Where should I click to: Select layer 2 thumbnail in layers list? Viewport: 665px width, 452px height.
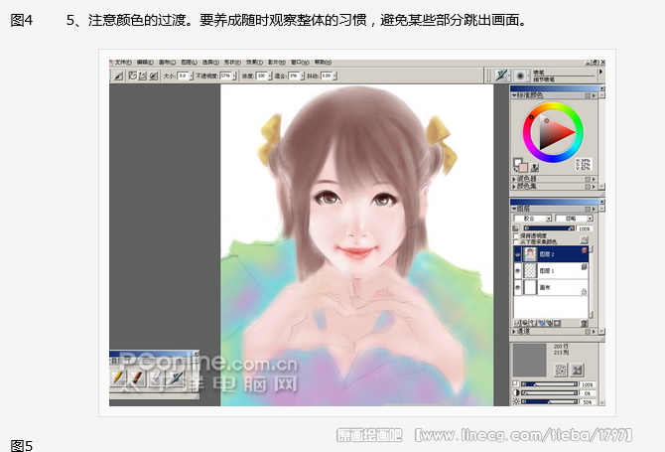click(530, 254)
